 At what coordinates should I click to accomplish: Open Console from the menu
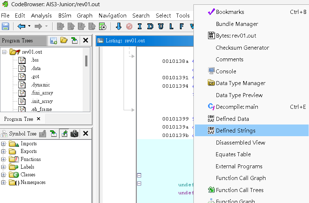(x=252, y=72)
